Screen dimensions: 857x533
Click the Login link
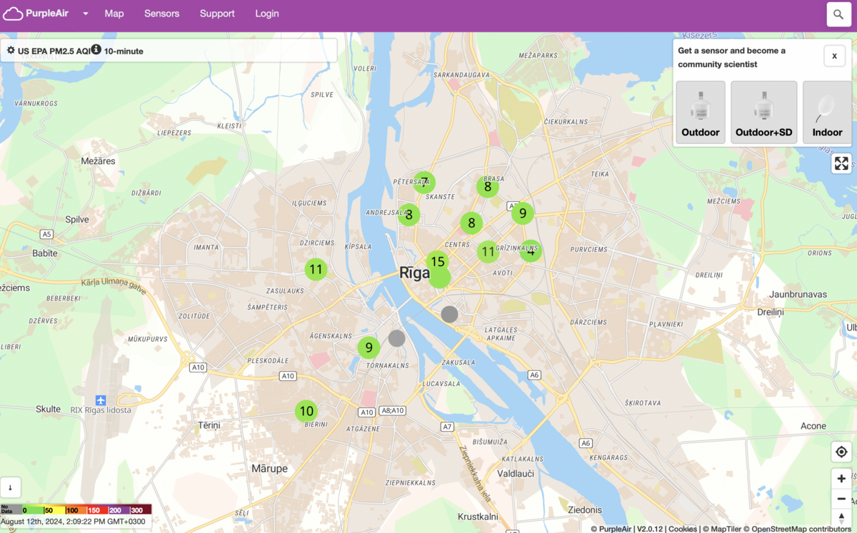(x=267, y=14)
